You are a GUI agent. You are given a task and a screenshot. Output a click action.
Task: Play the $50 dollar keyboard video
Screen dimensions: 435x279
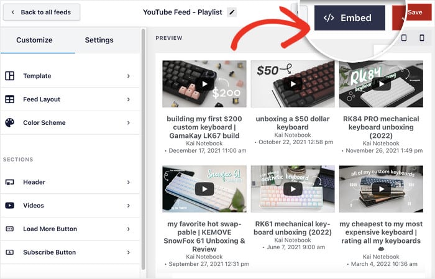[293, 84]
